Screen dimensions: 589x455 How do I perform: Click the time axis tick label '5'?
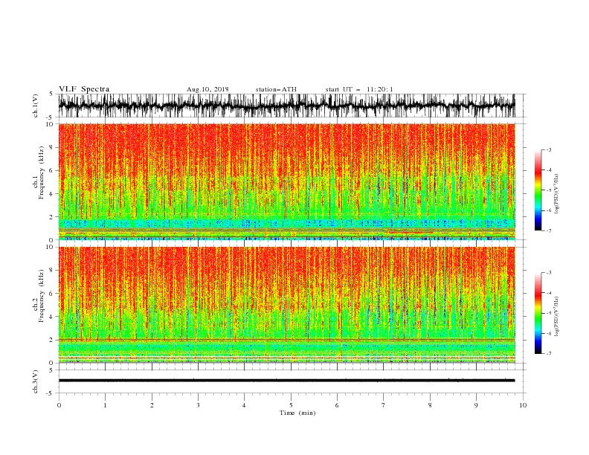point(291,405)
